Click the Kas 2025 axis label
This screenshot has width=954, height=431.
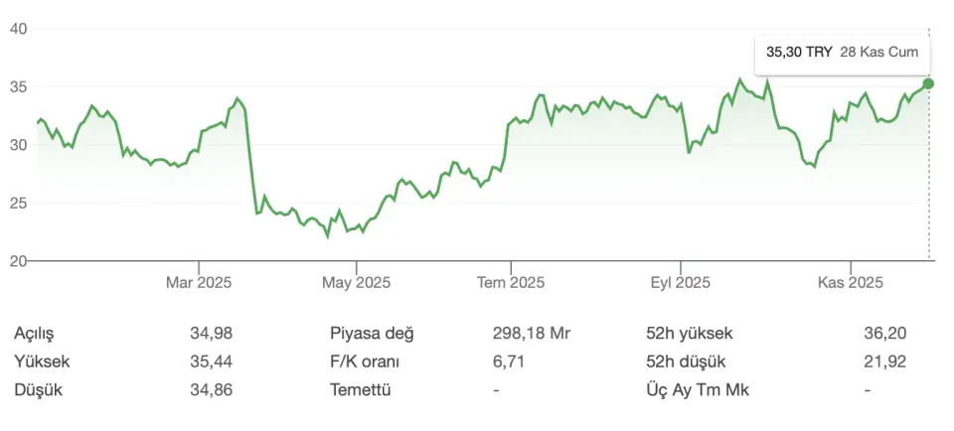851,283
